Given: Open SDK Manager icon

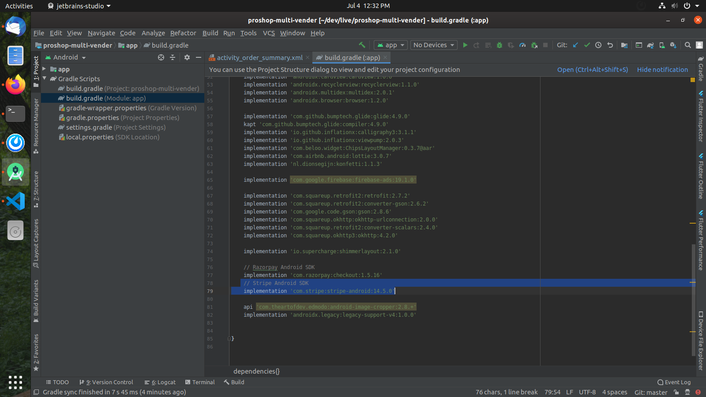Looking at the screenshot, I should pos(673,45).
